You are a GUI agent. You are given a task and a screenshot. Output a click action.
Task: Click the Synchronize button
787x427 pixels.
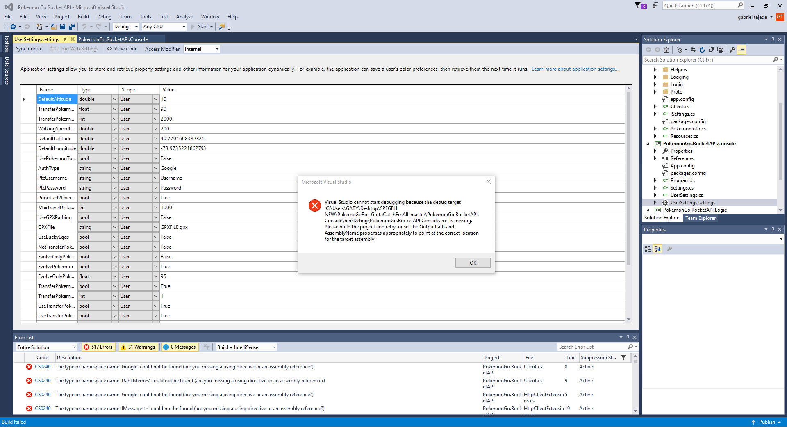pos(29,49)
